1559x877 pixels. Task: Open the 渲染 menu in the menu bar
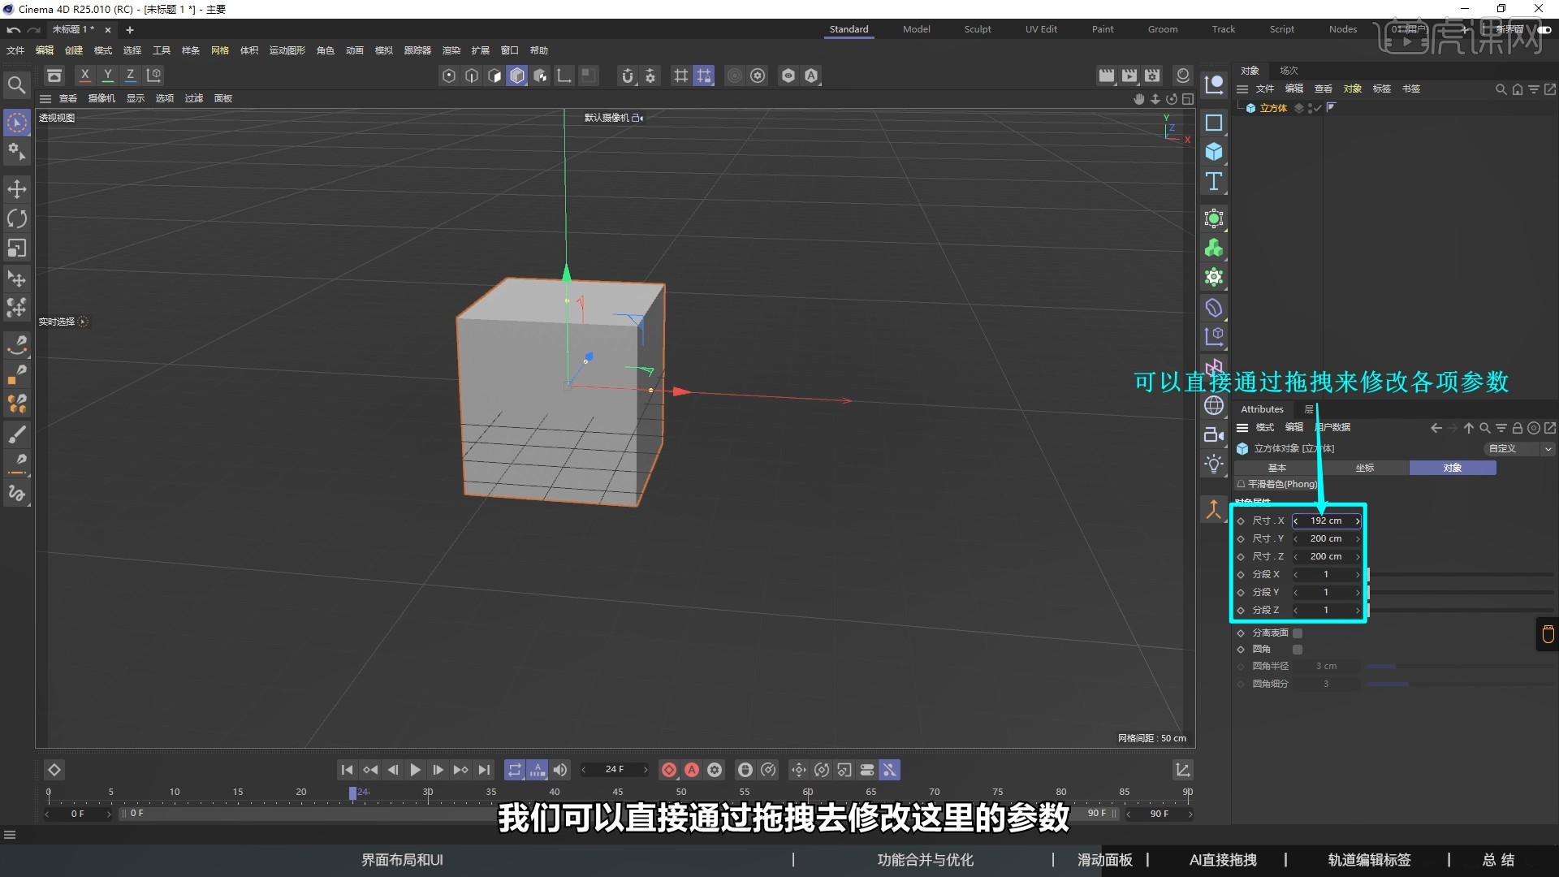point(451,50)
